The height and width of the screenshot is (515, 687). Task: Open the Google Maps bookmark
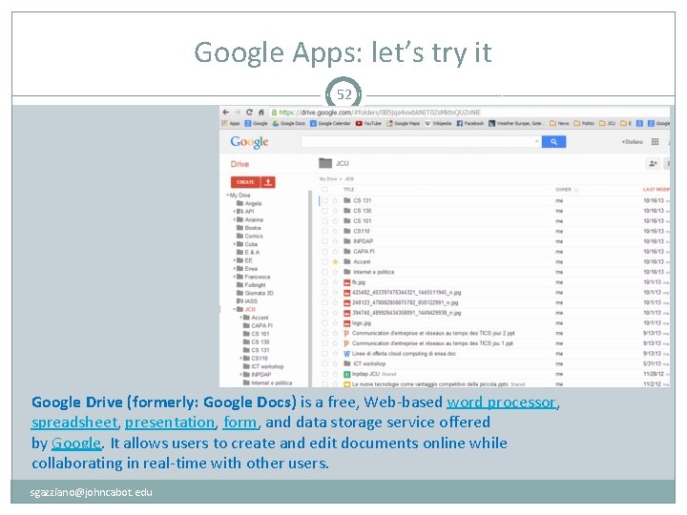[x=403, y=123]
